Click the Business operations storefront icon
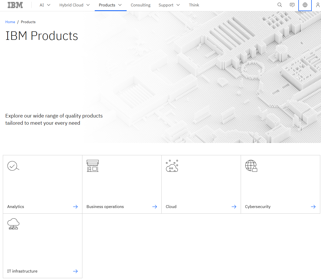Image resolution: width=321 pixels, height=280 pixels. click(93, 166)
